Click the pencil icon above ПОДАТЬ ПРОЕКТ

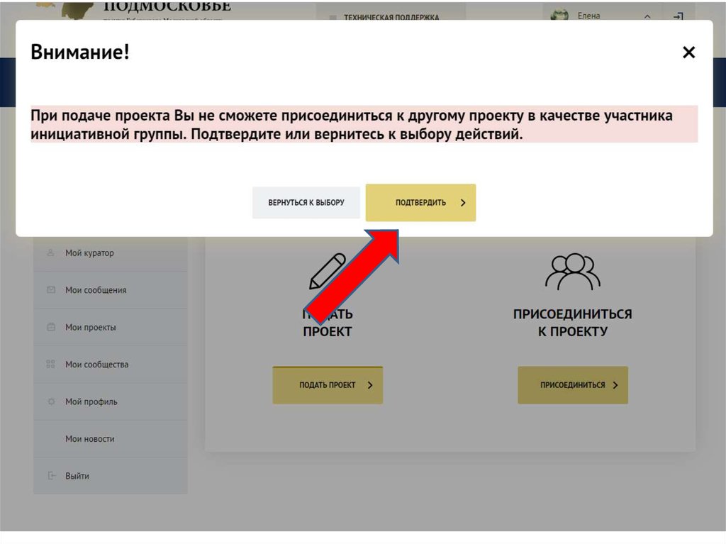pyautogui.click(x=328, y=271)
